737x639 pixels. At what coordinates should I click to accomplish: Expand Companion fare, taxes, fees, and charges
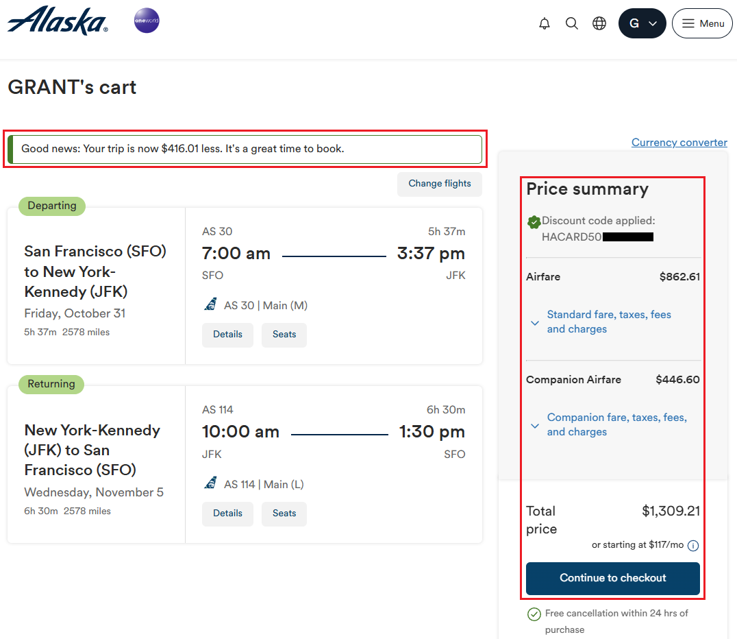click(616, 424)
